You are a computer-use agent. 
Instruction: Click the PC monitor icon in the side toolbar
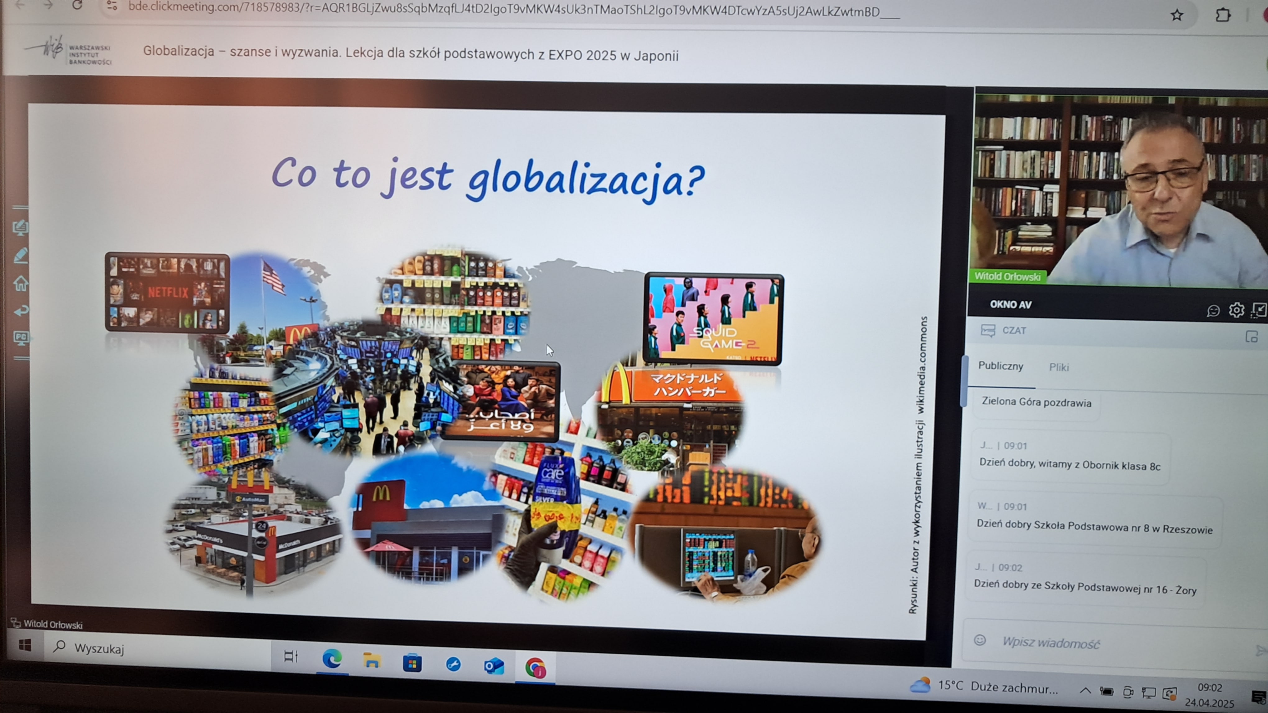[21, 338]
